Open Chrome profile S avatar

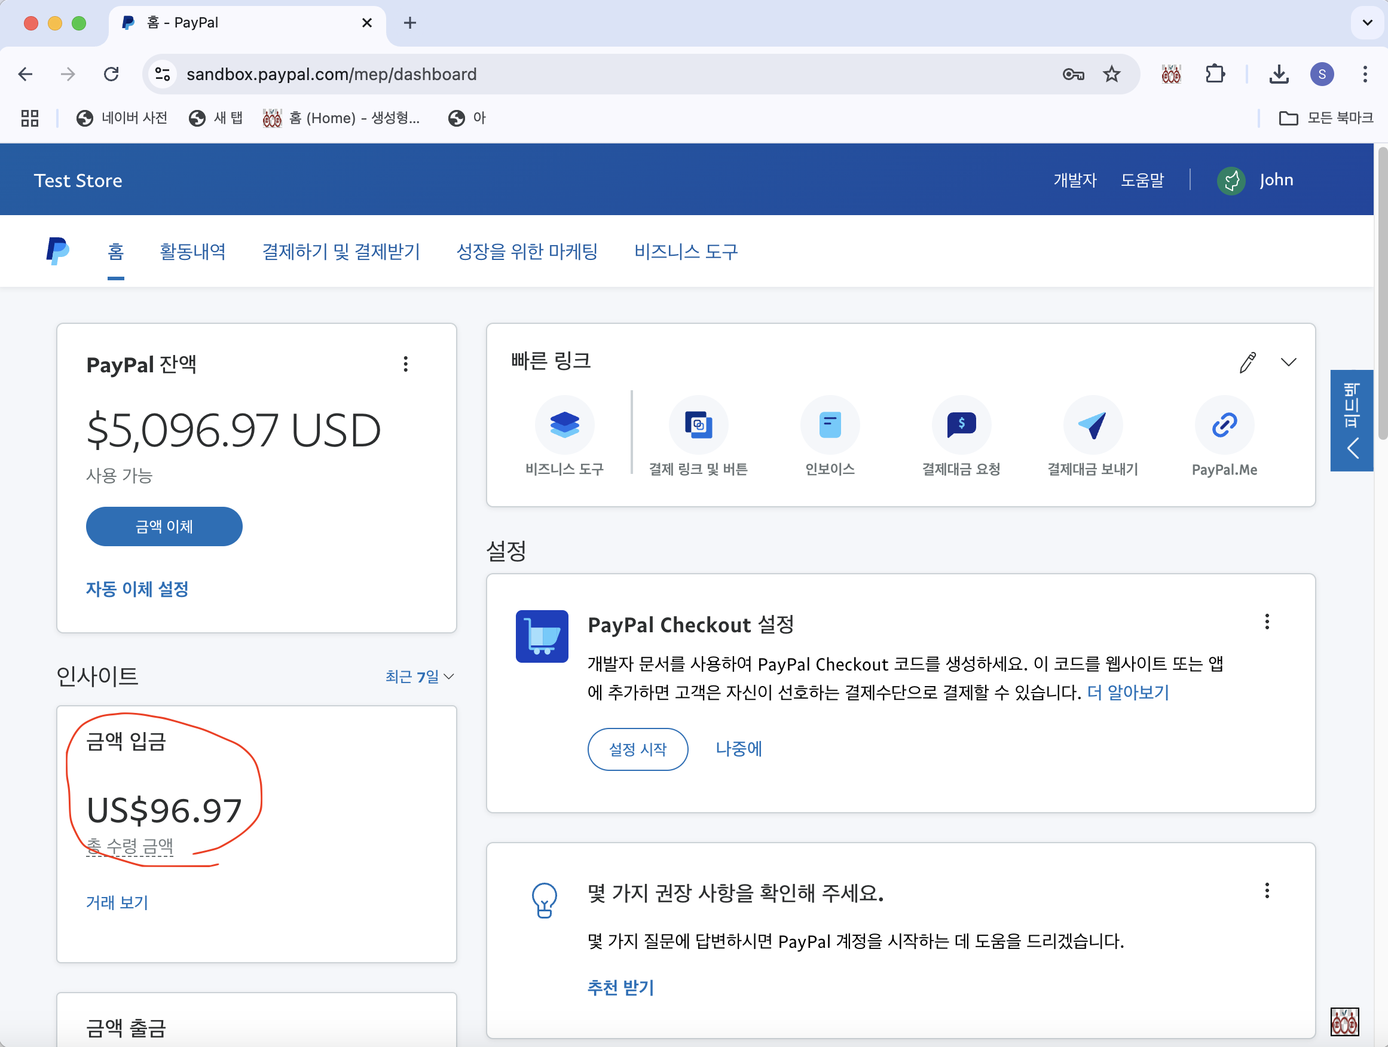click(x=1321, y=74)
